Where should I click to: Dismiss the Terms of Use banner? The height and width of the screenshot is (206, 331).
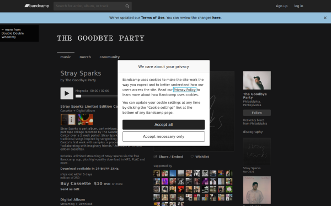pos(325,18)
